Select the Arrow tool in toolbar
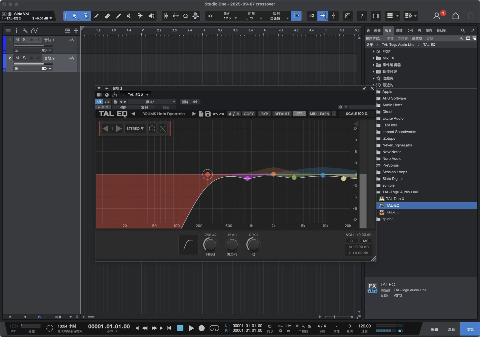The image size is (480, 337). 74,16
